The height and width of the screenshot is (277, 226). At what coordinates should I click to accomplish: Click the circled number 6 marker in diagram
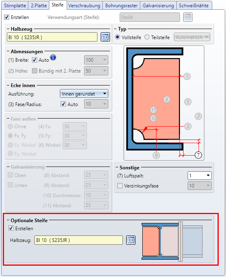[x=167, y=100]
